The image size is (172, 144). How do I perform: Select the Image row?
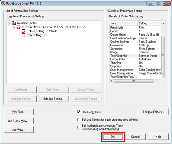(135, 52)
